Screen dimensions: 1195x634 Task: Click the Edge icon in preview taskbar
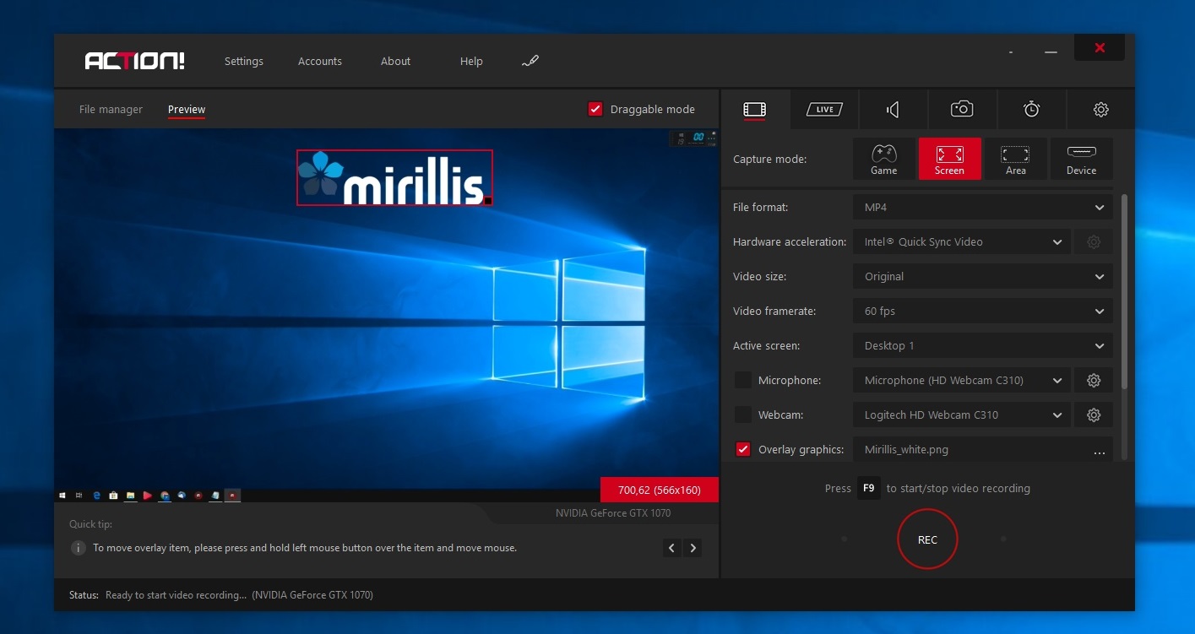click(96, 496)
